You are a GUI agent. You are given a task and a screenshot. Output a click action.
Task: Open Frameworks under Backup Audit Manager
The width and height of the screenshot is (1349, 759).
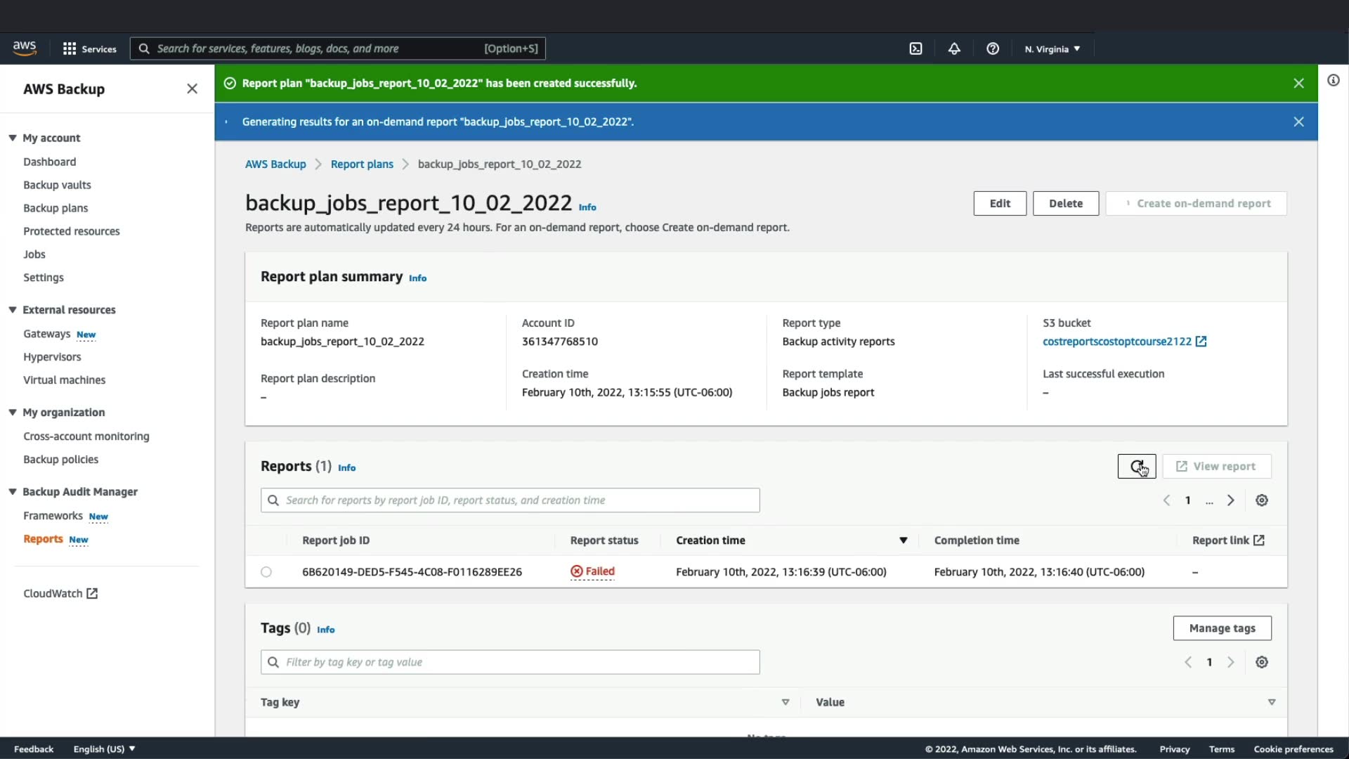click(53, 516)
